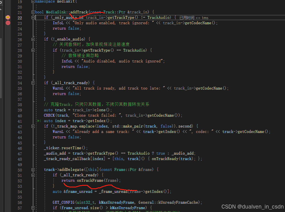This screenshot has height=212, width=285.
Task: Click the margin icon area beside line 54
Action: pyautogui.click(x=8, y=191)
